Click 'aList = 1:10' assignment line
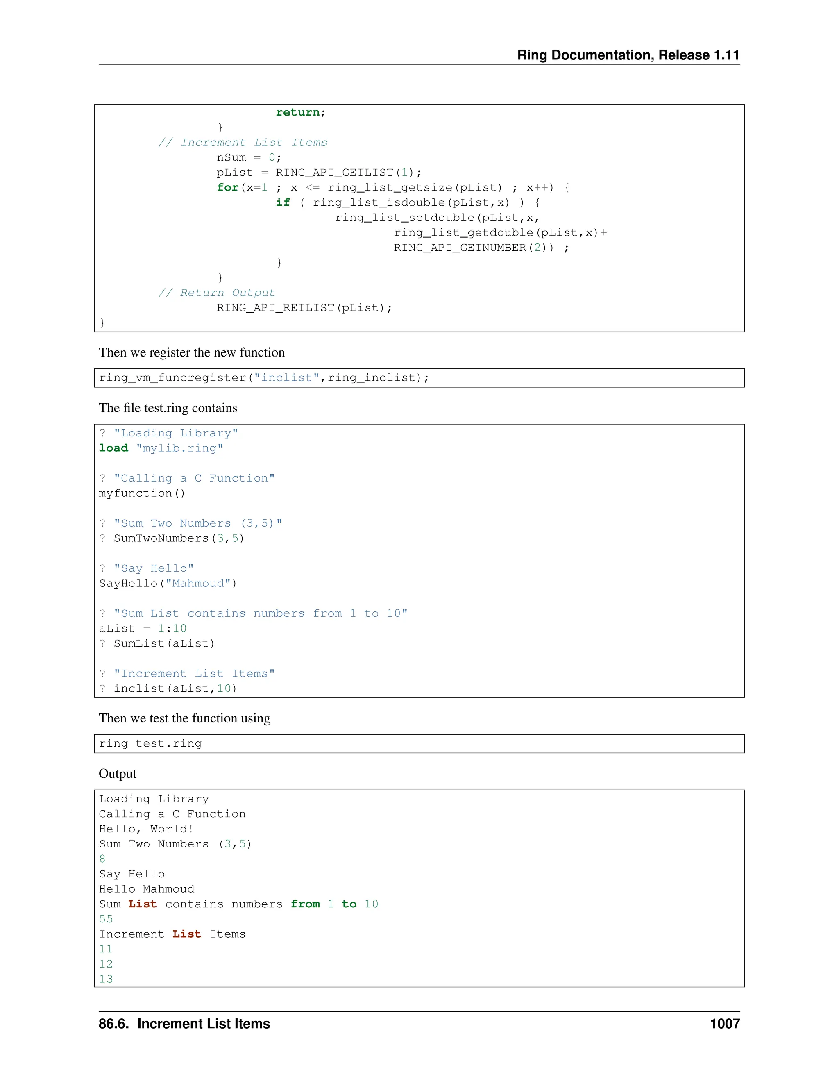839x1086 pixels. pyautogui.click(x=143, y=629)
